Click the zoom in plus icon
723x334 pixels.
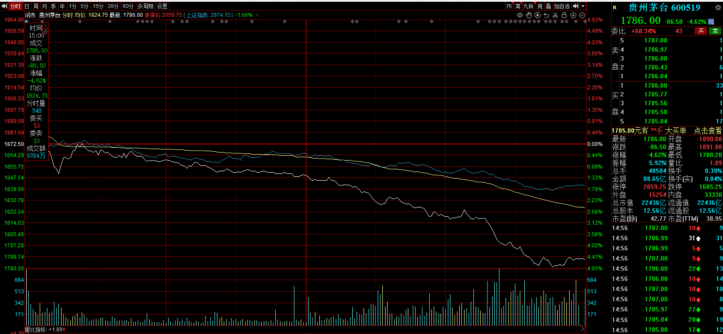tap(573, 15)
